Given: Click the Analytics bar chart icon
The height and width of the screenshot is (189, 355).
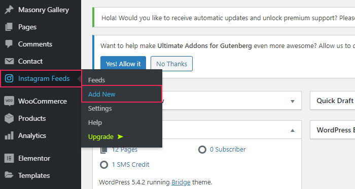Looking at the screenshot, I should click(9, 135).
